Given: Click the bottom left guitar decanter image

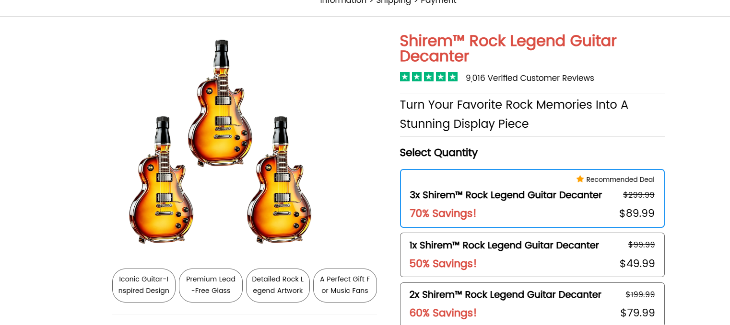Looking at the screenshot, I should pyautogui.click(x=161, y=179).
